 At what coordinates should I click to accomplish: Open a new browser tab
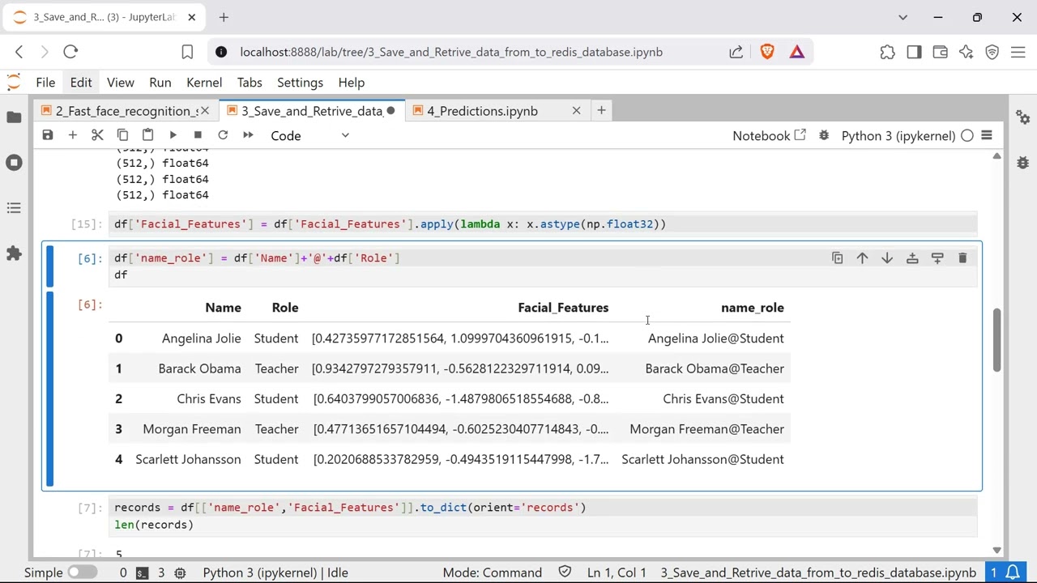tap(224, 17)
